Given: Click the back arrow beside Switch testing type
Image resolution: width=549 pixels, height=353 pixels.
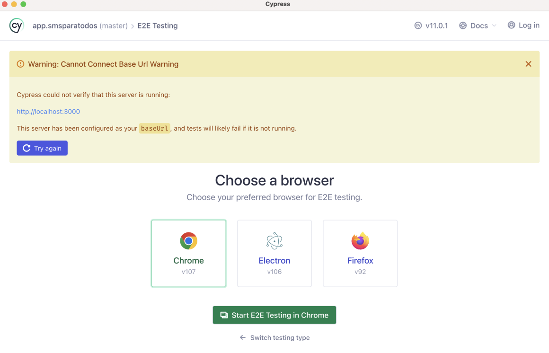Looking at the screenshot, I should (x=243, y=337).
